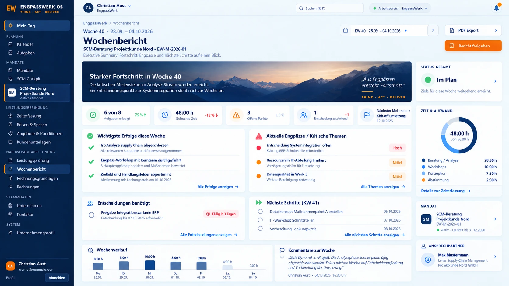The image size is (509, 286).
Task: Click the speech bubble icon at Kommentare zur Woche
Action: (282, 250)
